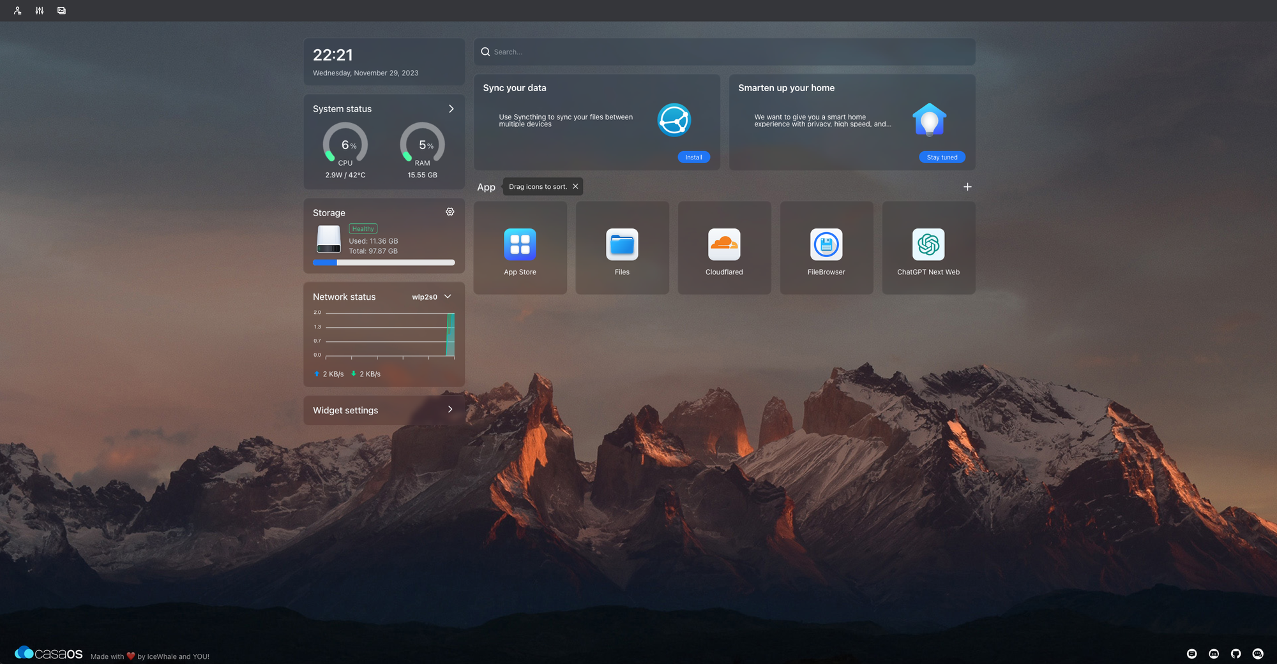Click the CPU usage gauge
The height and width of the screenshot is (664, 1277).
[x=345, y=144]
